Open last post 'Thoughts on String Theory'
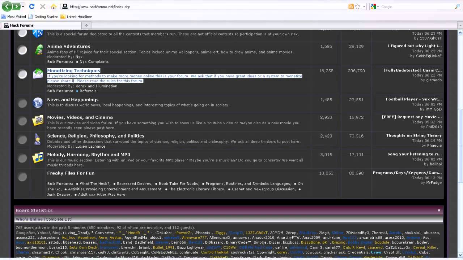The width and height of the screenshot is (463, 260). [x=414, y=135]
